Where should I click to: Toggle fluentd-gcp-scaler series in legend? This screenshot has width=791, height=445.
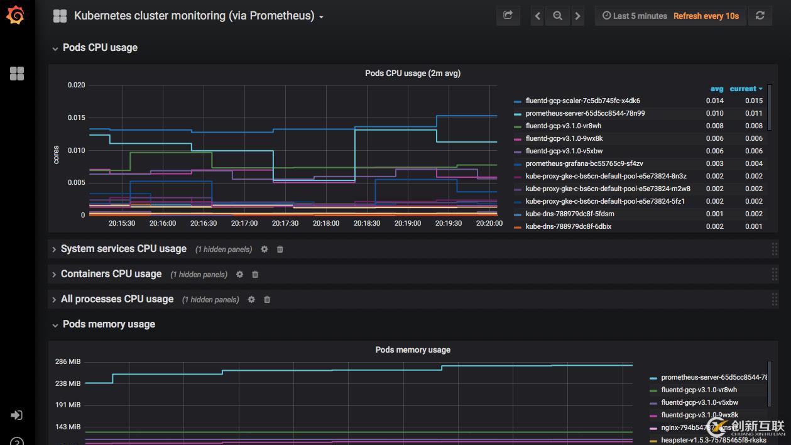582,101
